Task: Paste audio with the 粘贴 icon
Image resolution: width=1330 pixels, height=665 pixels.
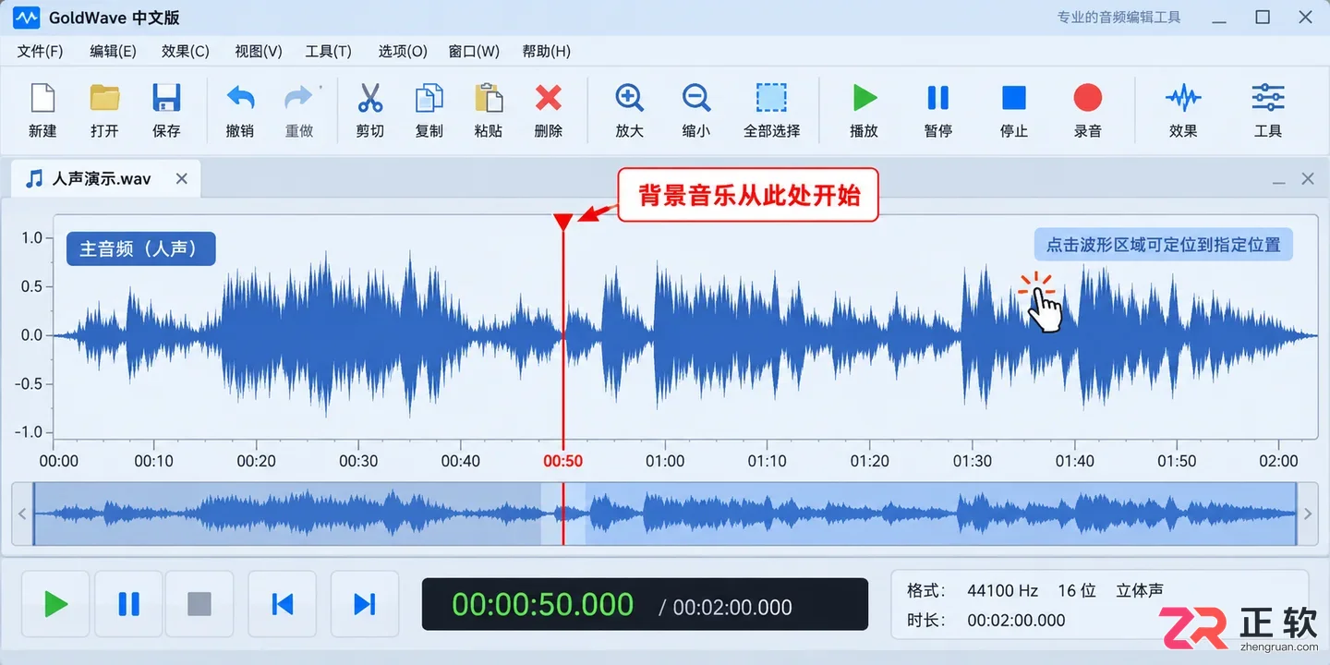Action: point(489,98)
